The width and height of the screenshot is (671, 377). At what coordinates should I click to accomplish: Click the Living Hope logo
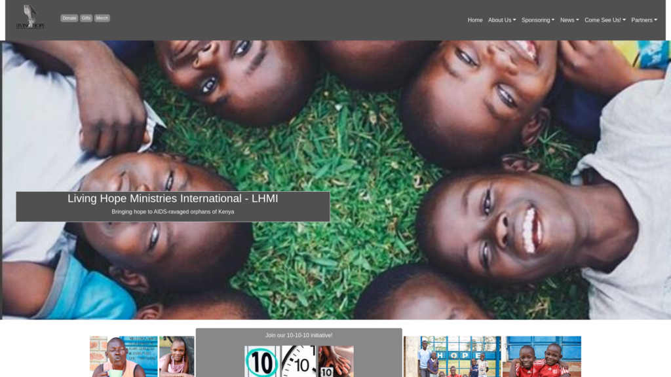click(x=30, y=18)
